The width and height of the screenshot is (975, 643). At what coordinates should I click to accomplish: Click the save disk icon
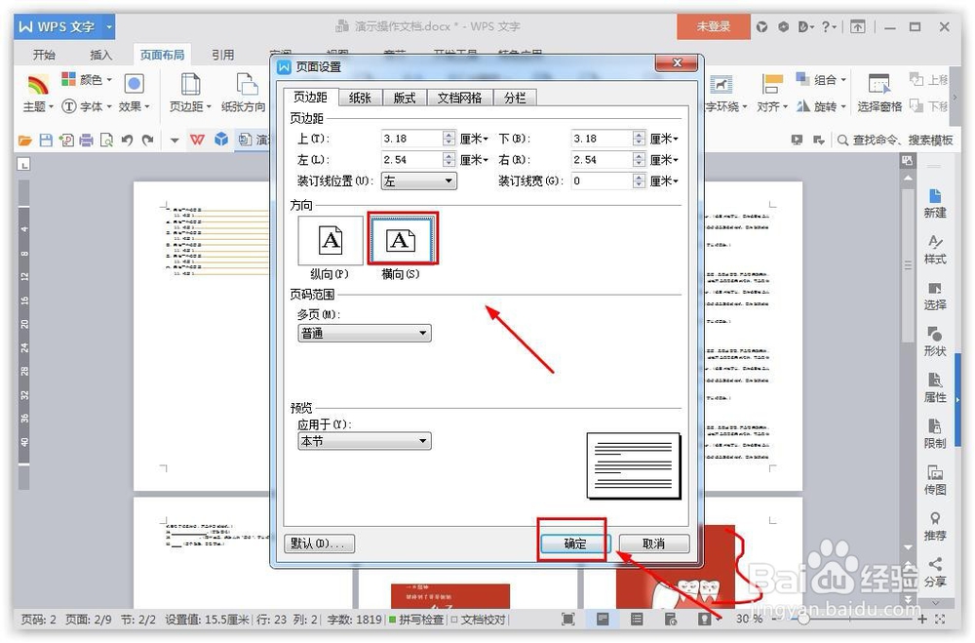46,141
